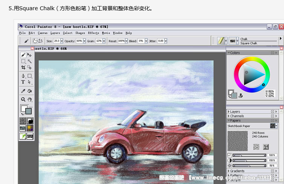This screenshot has height=184, width=284.
Task: Open the Paper selector in toolbox
Action: (23, 121)
